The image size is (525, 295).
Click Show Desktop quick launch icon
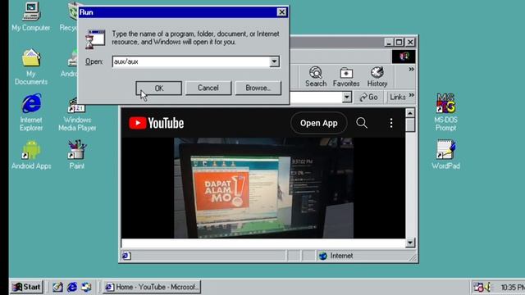pos(57,287)
